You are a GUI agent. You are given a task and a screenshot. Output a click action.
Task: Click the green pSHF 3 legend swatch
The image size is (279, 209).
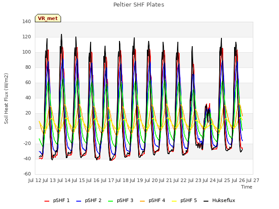[x=110, y=201]
